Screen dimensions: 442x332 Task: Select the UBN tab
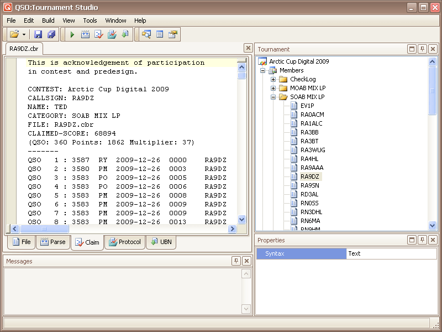pyautogui.click(x=161, y=242)
